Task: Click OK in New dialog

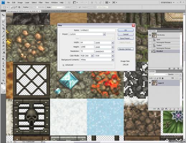Action: [125, 30]
